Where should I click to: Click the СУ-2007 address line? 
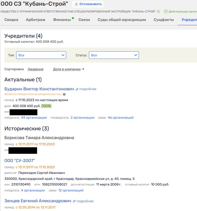tap(70, 179)
